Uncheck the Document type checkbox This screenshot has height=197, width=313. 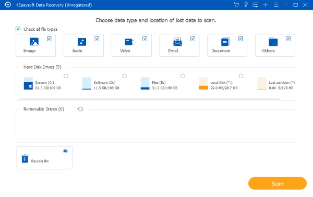coord(240,39)
